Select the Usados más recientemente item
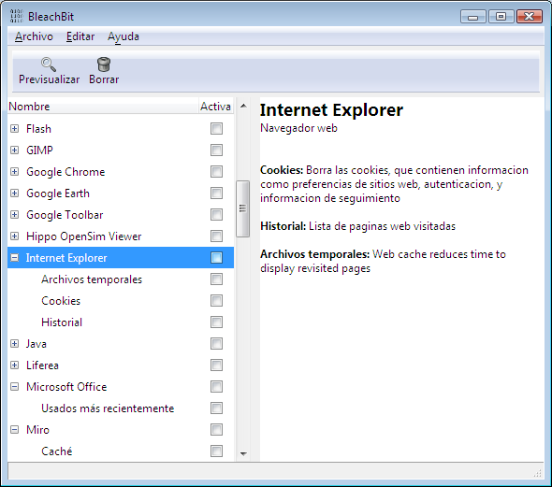Viewport: 552px width, 487px height. tap(108, 408)
